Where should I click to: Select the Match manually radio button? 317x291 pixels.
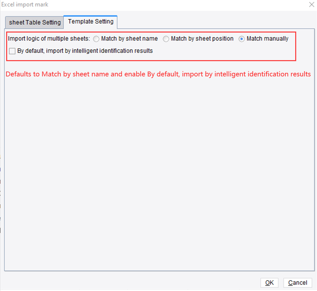tap(241, 38)
